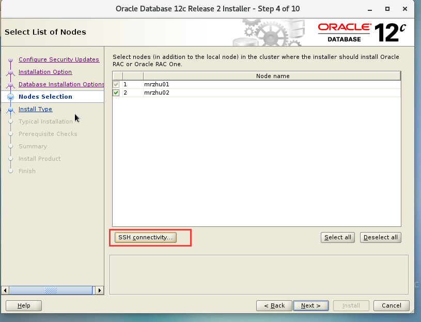
Task: Click the Installation Option step marker icon
Action: coord(10,72)
